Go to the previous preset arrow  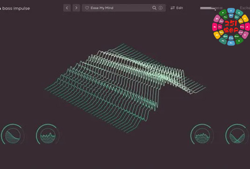click(x=67, y=8)
